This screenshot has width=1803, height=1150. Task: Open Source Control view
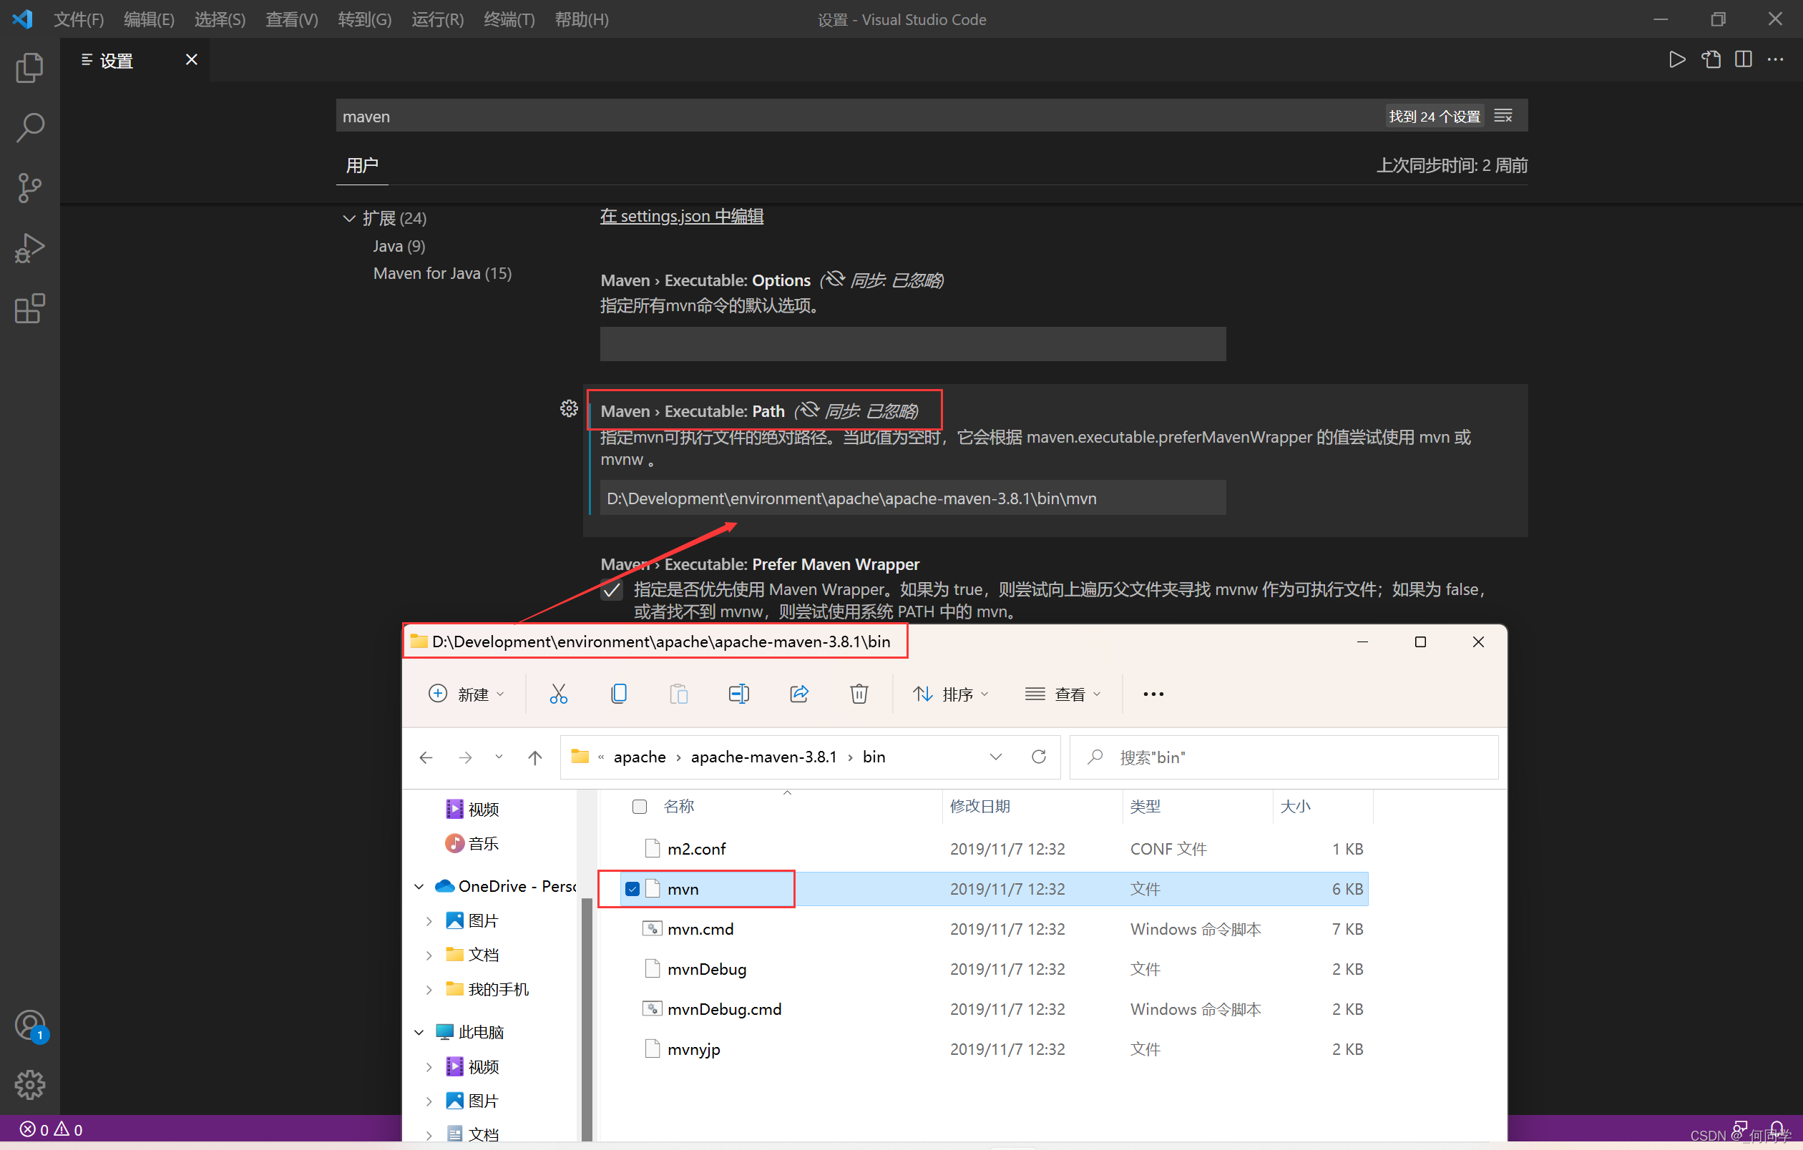click(x=29, y=188)
